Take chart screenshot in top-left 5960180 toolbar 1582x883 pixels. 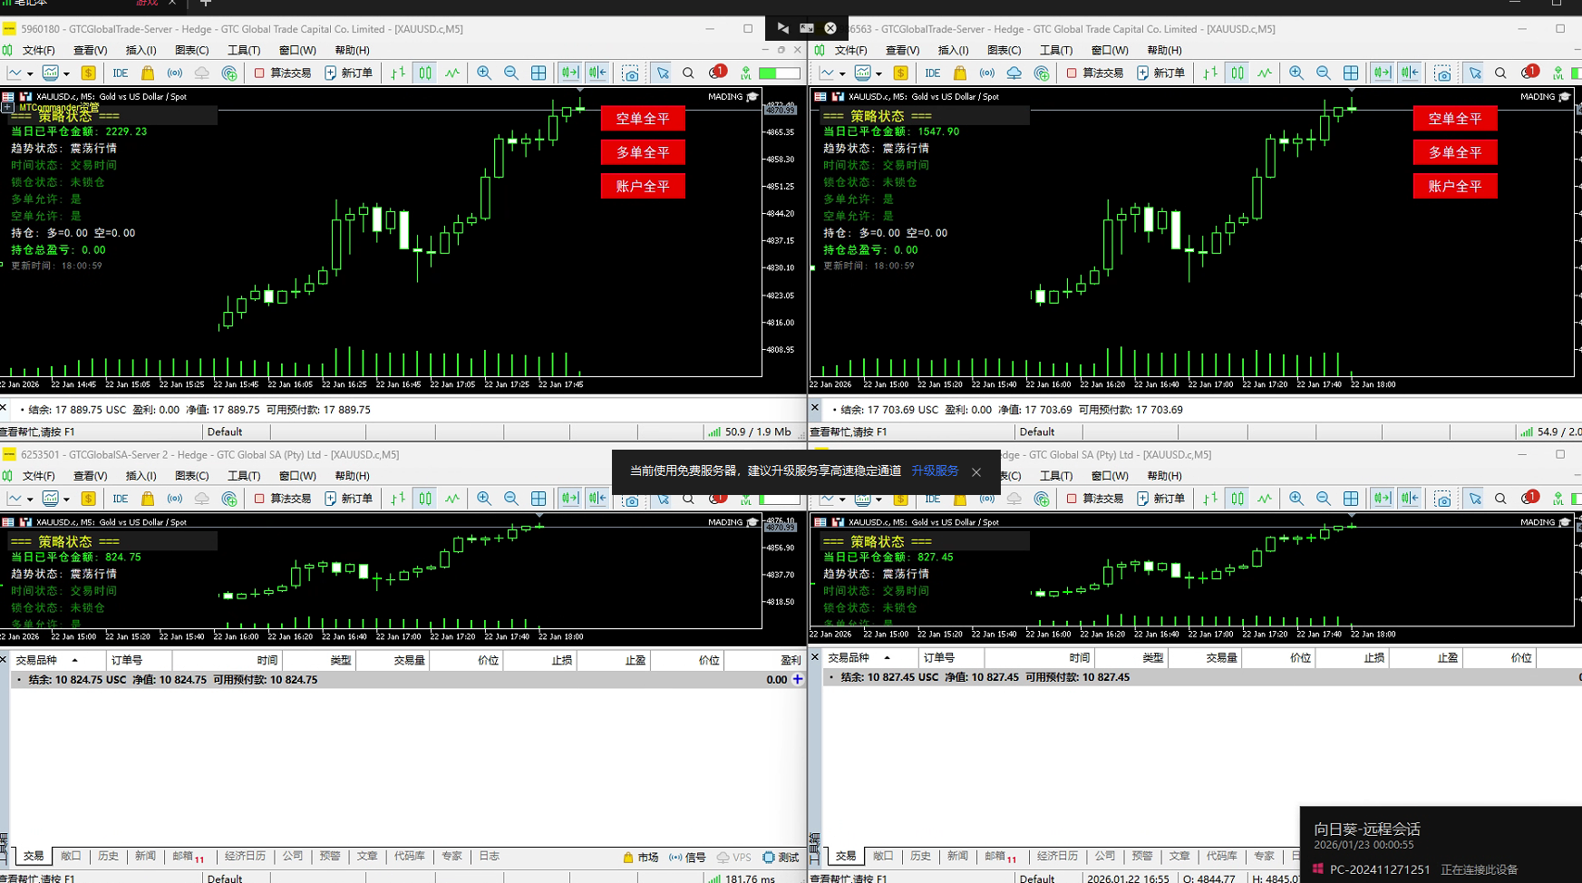tap(631, 73)
